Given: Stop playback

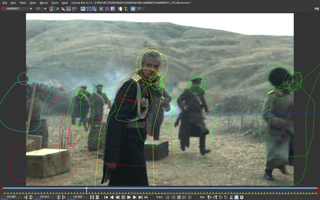Looking at the screenshot, I should 123,197.
